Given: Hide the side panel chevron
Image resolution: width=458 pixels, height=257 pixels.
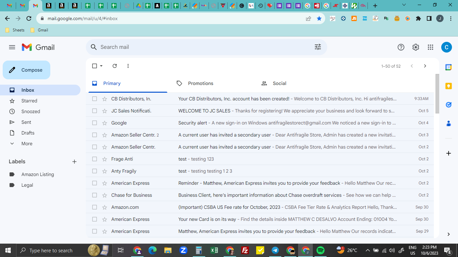Looking at the screenshot, I should tap(449, 234).
